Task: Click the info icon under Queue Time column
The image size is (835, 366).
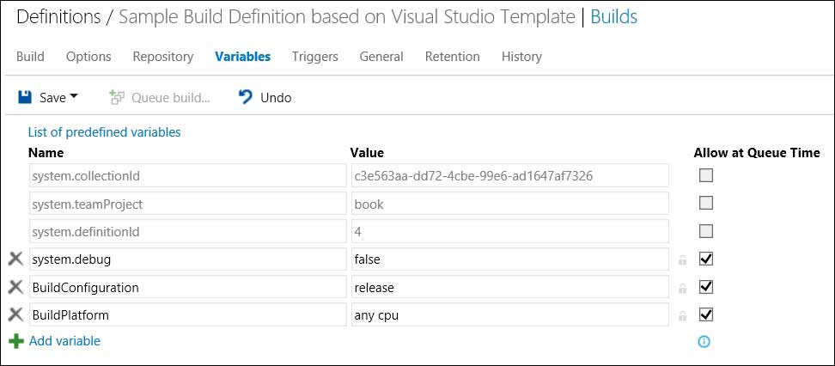Action: point(704,341)
